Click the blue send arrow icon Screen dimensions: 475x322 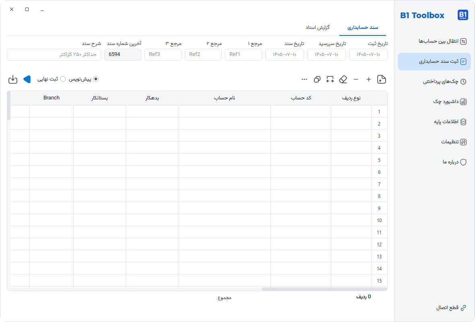click(x=27, y=79)
